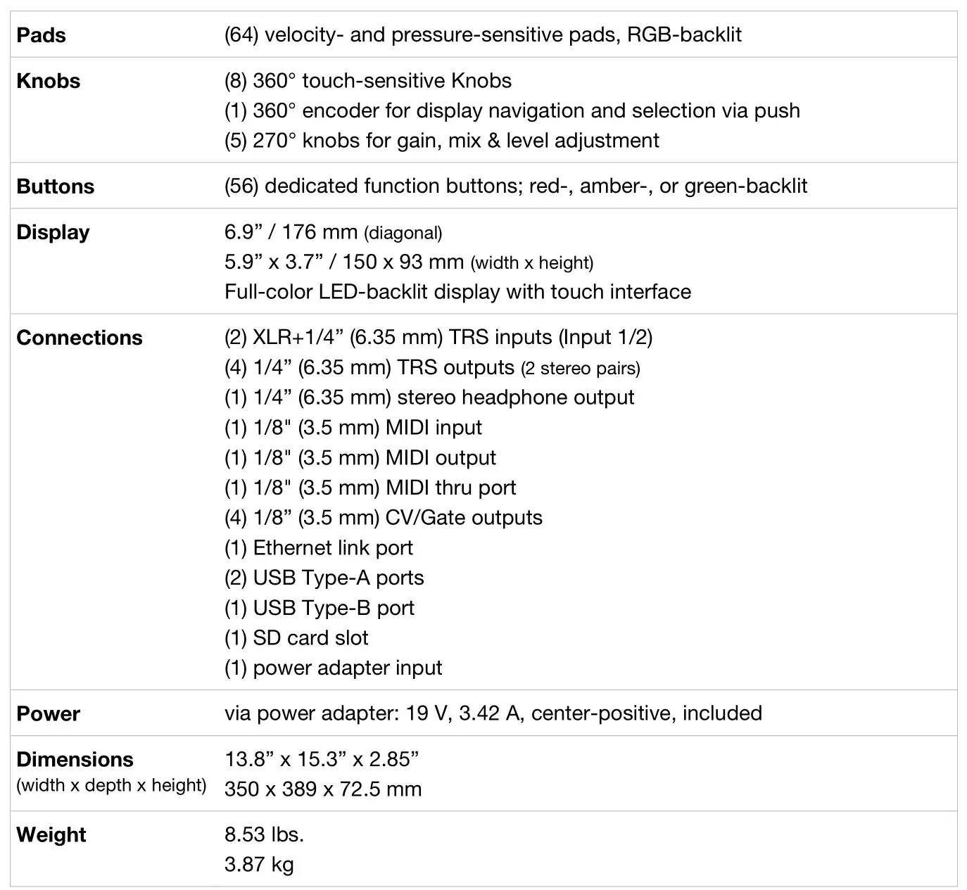This screenshot has width=967, height=890.
Task: Select the 3.87 kg weight value
Action: (x=259, y=865)
